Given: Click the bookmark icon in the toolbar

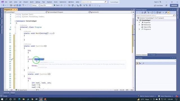Looking at the screenshot, I should click(x=90, y=5).
